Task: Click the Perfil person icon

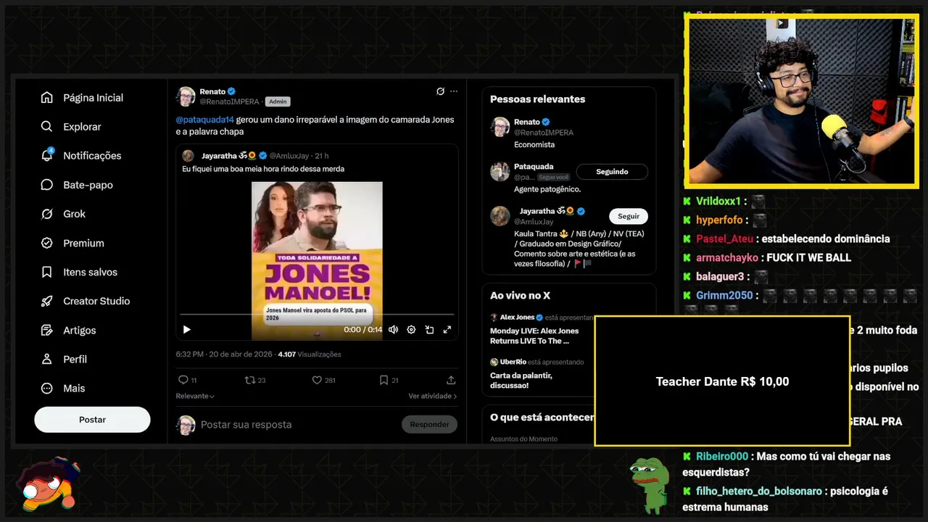Action: pos(47,359)
